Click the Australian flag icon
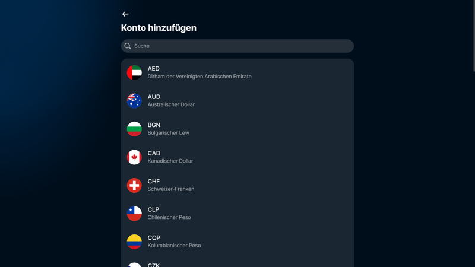 pyautogui.click(x=134, y=101)
